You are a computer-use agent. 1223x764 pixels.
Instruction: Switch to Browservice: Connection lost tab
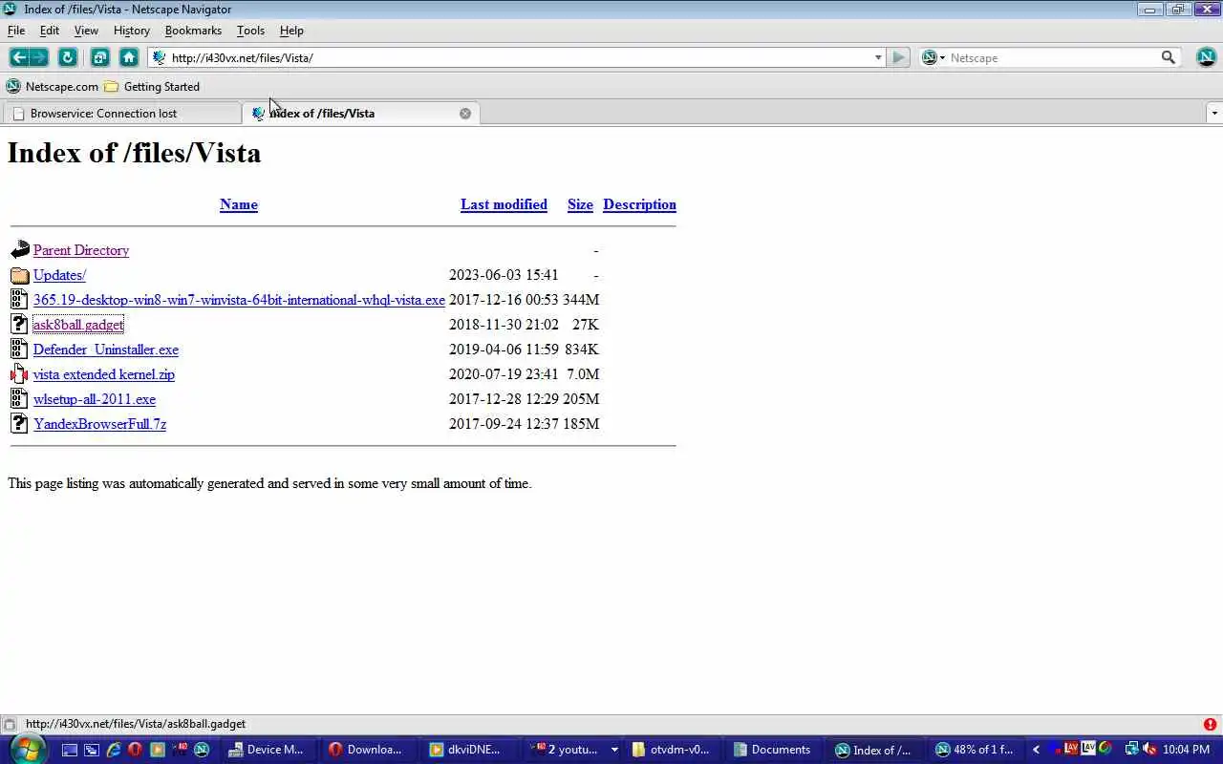(120, 113)
